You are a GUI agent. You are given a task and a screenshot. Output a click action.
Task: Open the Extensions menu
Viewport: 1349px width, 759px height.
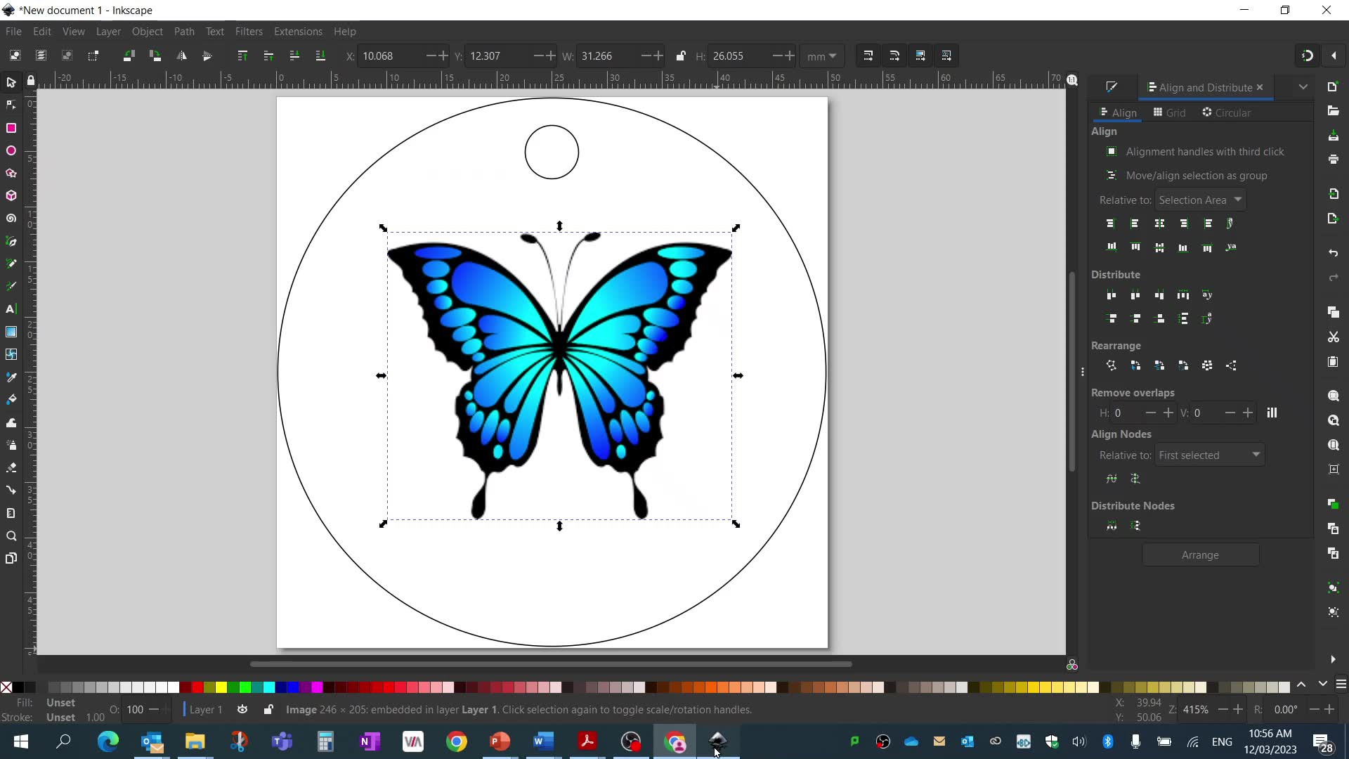298,32
